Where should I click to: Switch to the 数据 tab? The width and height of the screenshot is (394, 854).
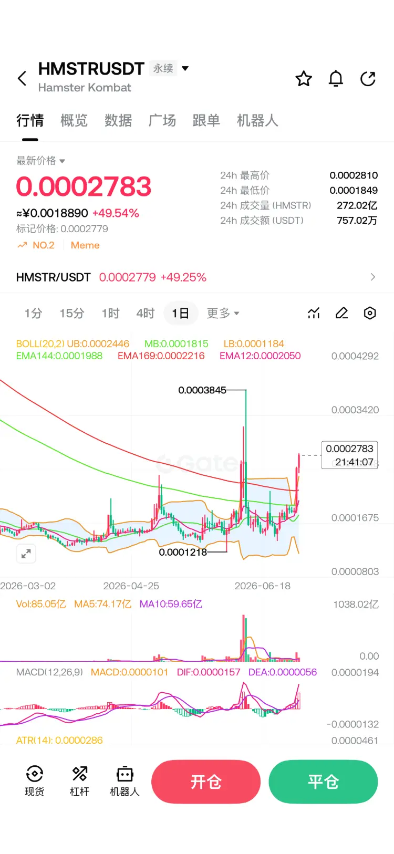point(118,121)
